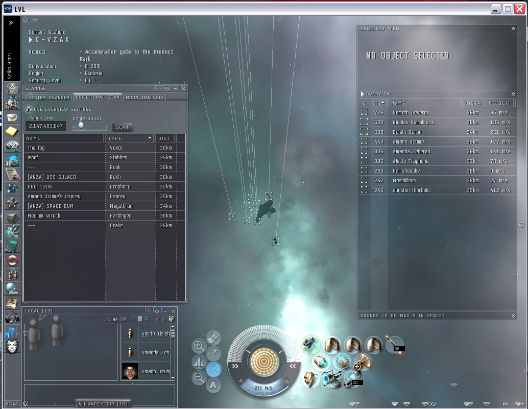Viewport: 528px width, 409px height.
Task: Click the zoom in magnifier near HUD
Action: 198,346
